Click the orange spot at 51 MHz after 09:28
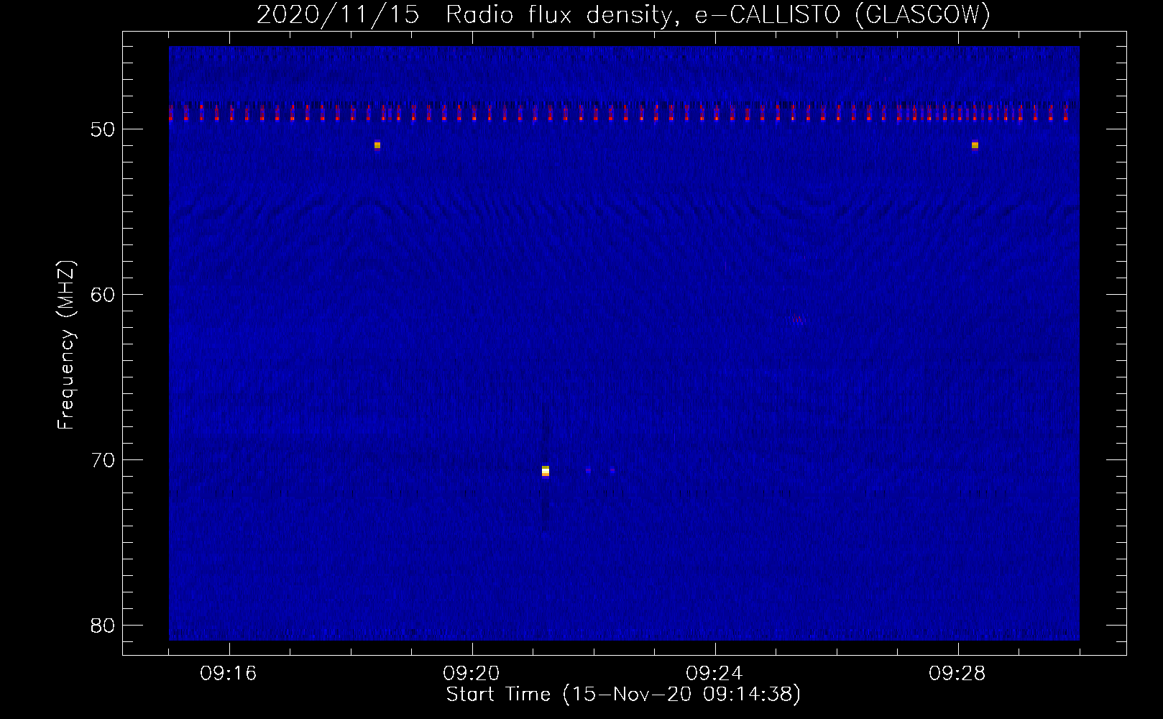Screen dimensions: 1163x719 point(975,145)
